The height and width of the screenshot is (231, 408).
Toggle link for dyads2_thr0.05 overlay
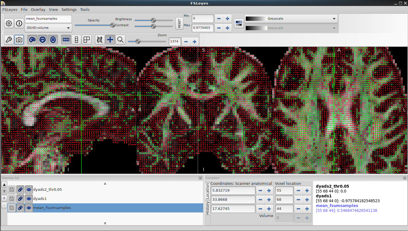point(20,190)
